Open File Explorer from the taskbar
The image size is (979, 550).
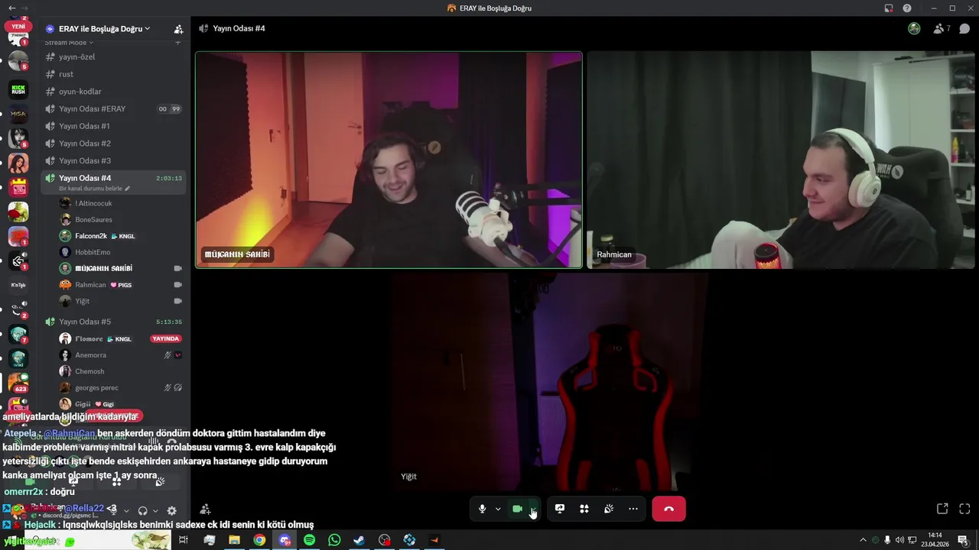pyautogui.click(x=234, y=540)
